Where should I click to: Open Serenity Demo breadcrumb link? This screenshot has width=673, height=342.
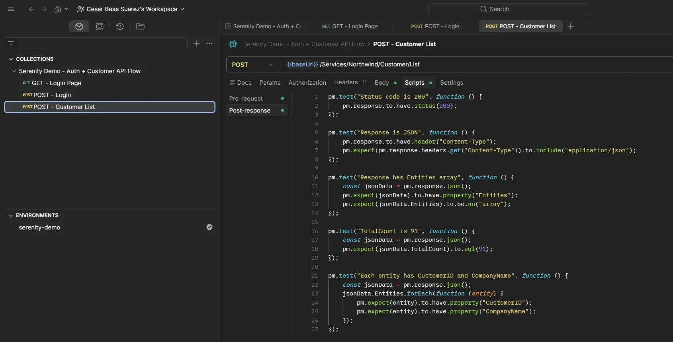tap(304, 44)
